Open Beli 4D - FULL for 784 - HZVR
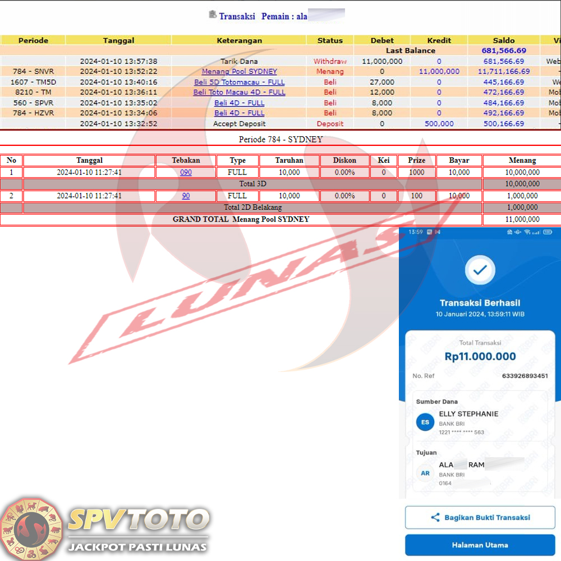Screen dimensions: 561x561 pyautogui.click(x=239, y=113)
